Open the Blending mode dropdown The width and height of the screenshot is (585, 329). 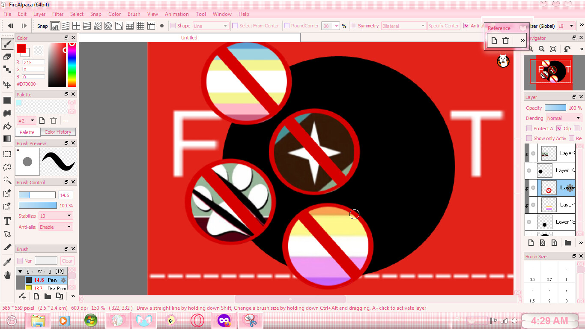coord(564,118)
